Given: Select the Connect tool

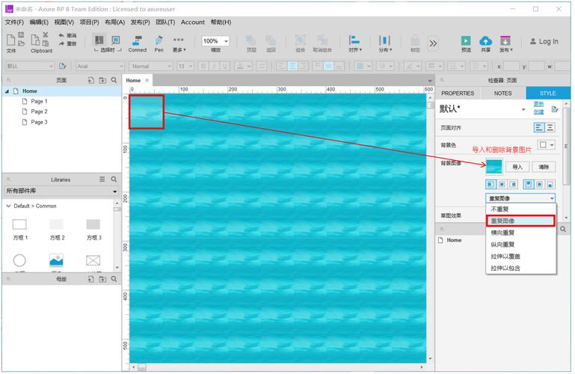Looking at the screenshot, I should (x=138, y=43).
